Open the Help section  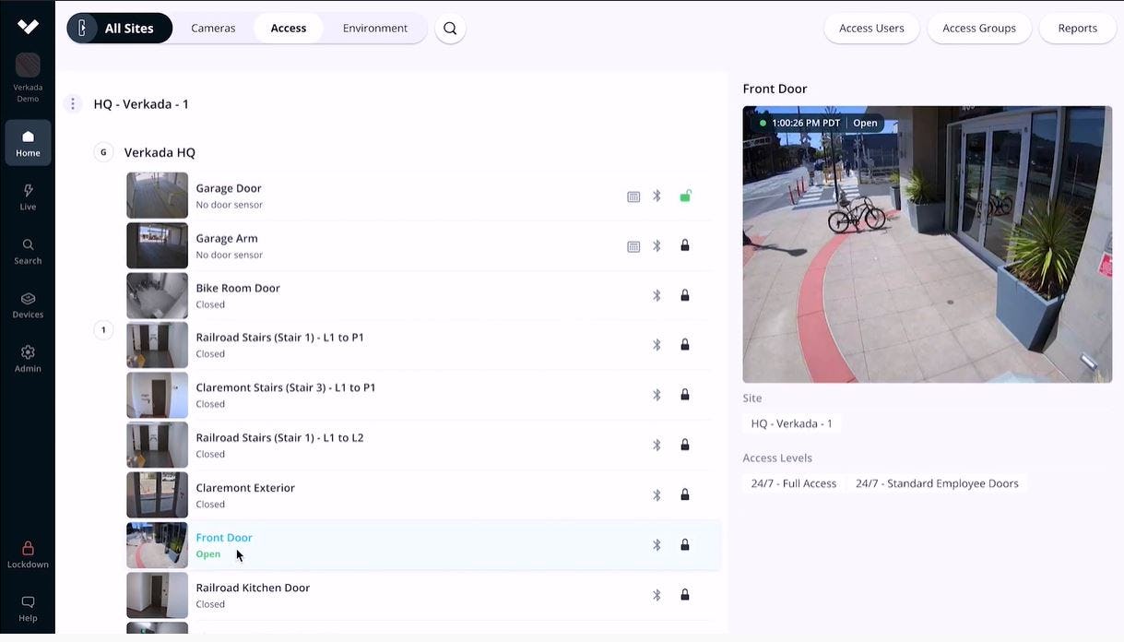[x=28, y=609]
